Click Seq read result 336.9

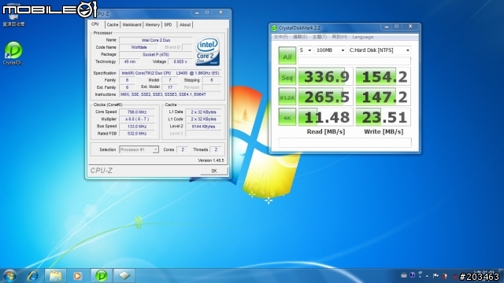tap(325, 77)
